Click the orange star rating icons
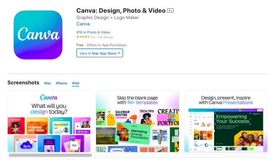275x160 pixels. pos(83,37)
